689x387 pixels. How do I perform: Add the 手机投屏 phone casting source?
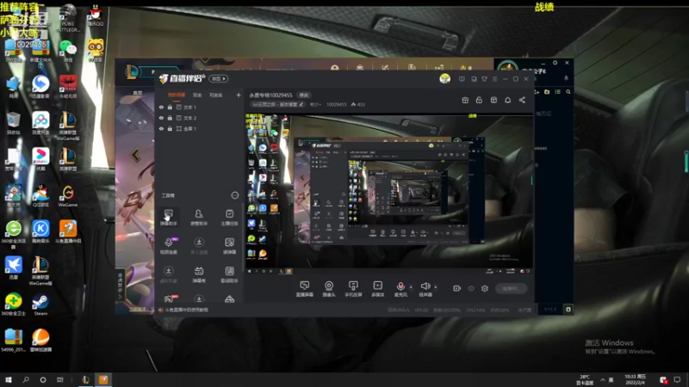pos(353,289)
